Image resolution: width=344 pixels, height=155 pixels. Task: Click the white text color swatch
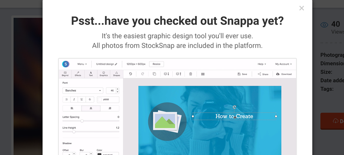[x=100, y=99]
